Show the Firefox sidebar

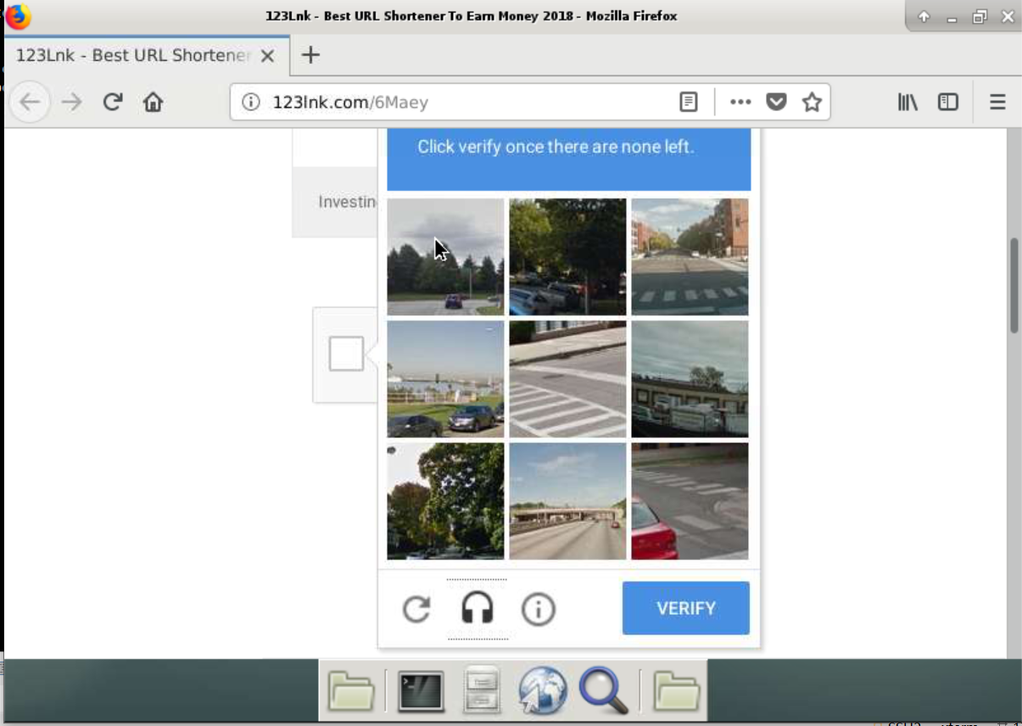[x=947, y=103]
